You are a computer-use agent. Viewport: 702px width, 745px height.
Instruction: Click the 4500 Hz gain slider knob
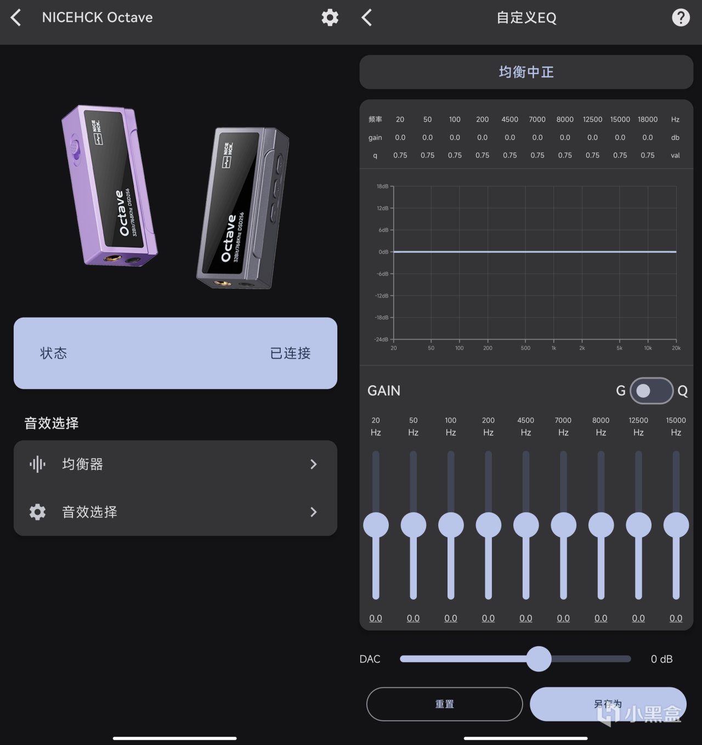pos(526,525)
